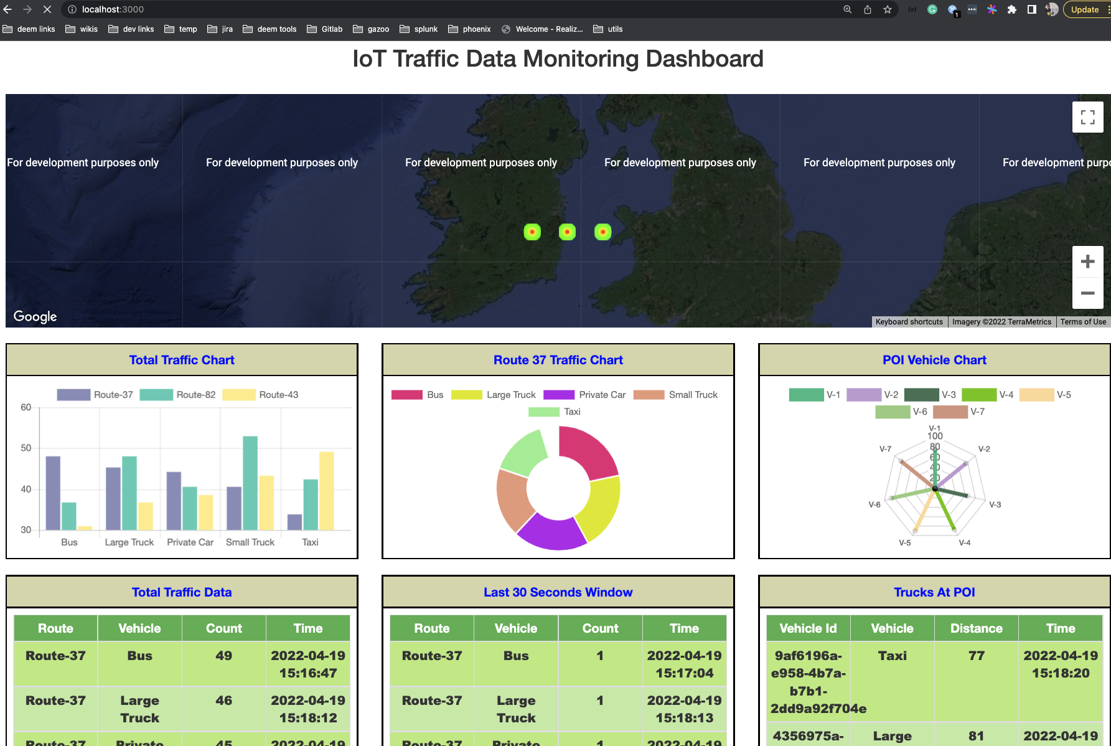The width and height of the screenshot is (1111, 746).
Task: Zoom out on the map
Action: 1087,293
